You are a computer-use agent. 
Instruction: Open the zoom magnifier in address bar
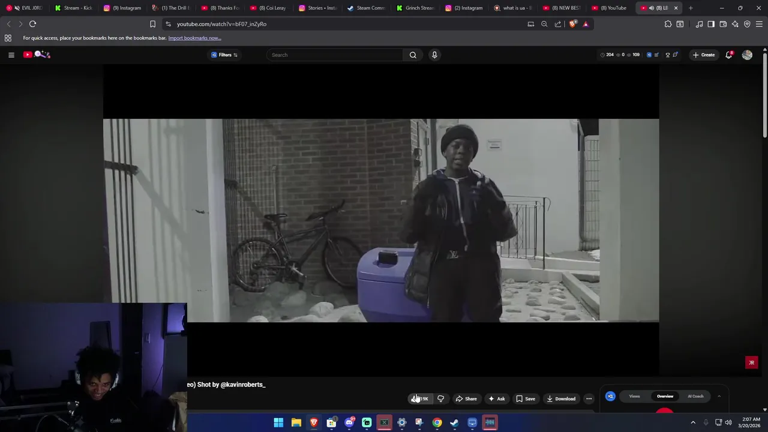pos(544,24)
